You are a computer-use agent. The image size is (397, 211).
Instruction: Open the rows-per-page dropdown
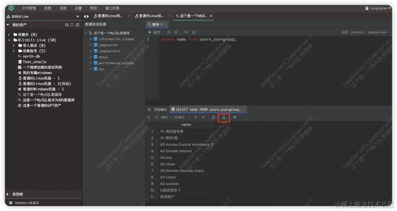click(x=189, y=117)
